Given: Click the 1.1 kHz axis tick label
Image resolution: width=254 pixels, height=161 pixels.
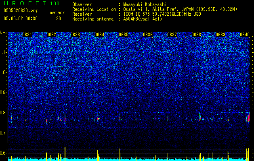Looking at the screenshot, I should 4,52.
